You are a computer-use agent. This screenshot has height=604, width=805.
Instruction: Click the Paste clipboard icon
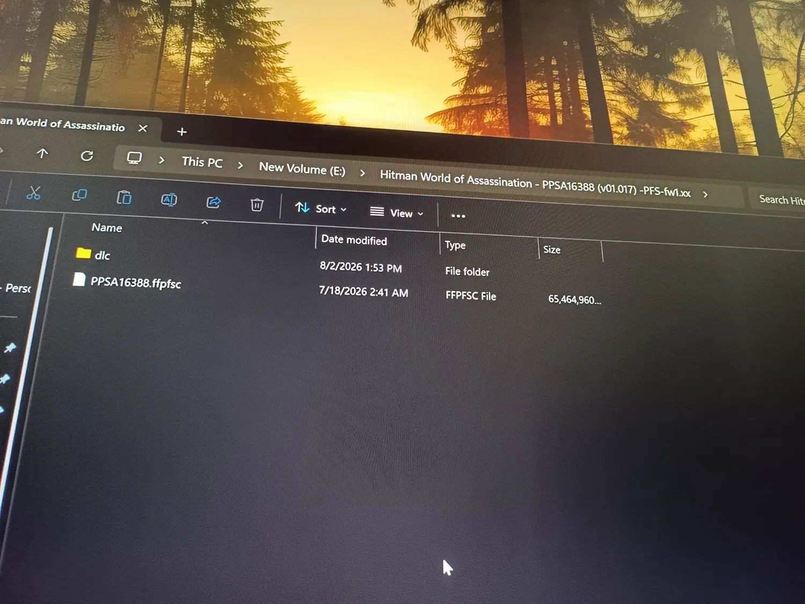point(124,198)
